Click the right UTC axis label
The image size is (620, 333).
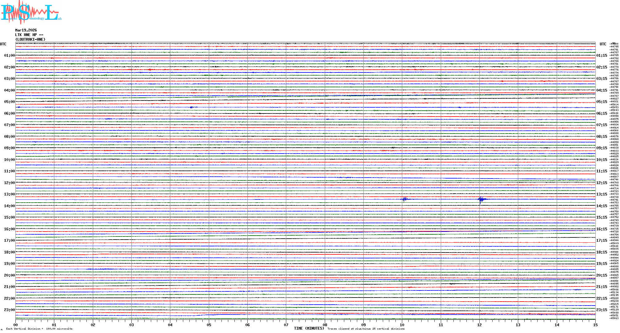pos(603,44)
